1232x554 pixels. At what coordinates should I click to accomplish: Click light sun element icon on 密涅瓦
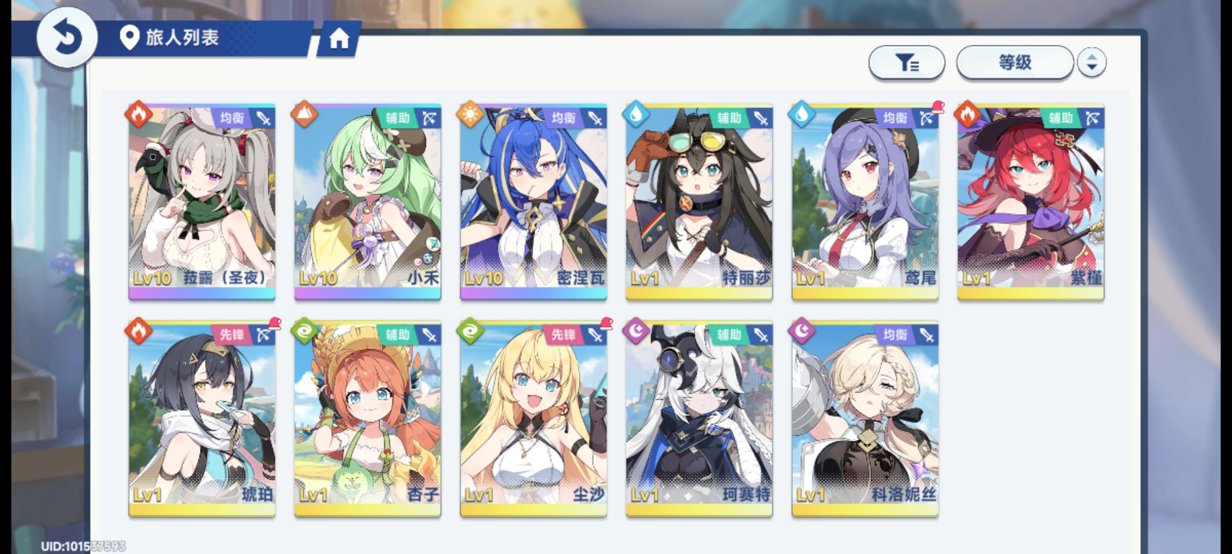pos(470,114)
